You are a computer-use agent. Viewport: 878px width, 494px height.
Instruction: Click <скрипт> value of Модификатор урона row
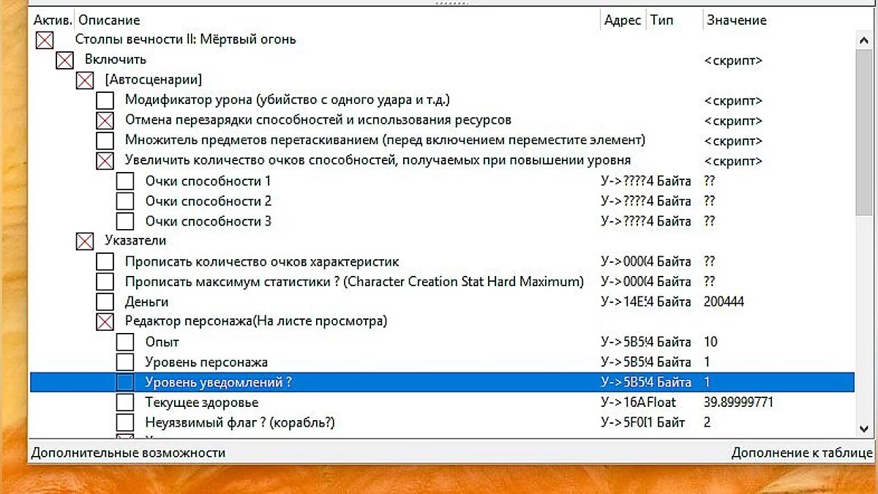[733, 100]
